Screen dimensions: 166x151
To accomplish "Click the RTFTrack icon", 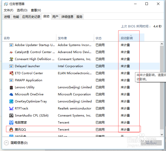I will 11,108.
